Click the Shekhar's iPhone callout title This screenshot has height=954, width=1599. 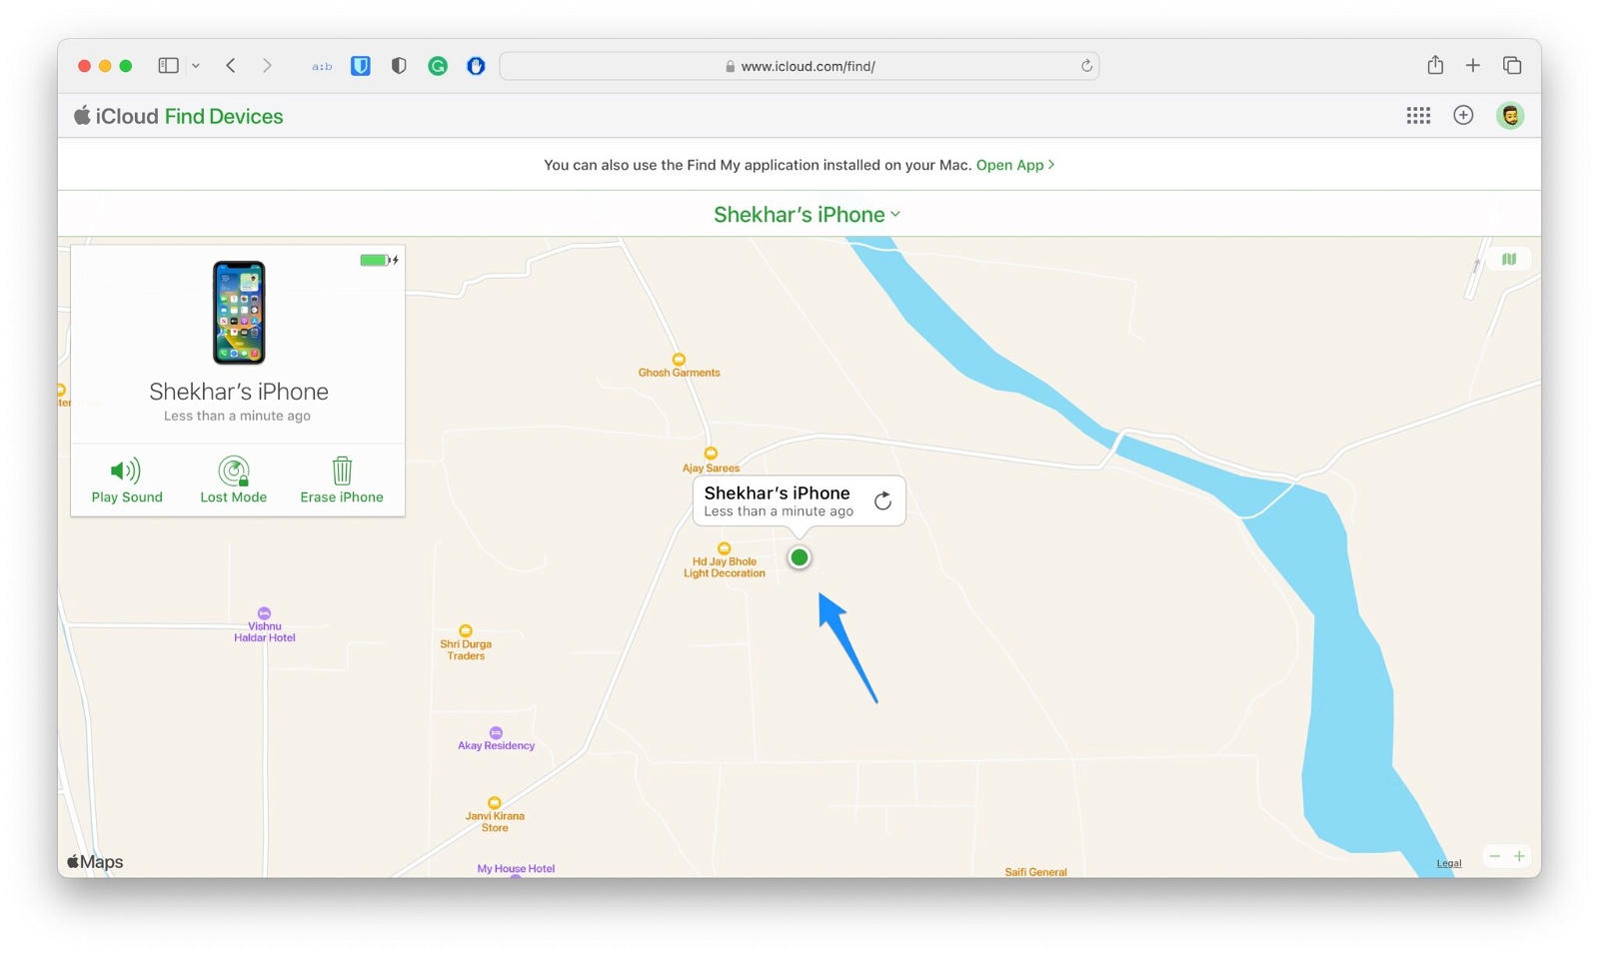(x=777, y=492)
